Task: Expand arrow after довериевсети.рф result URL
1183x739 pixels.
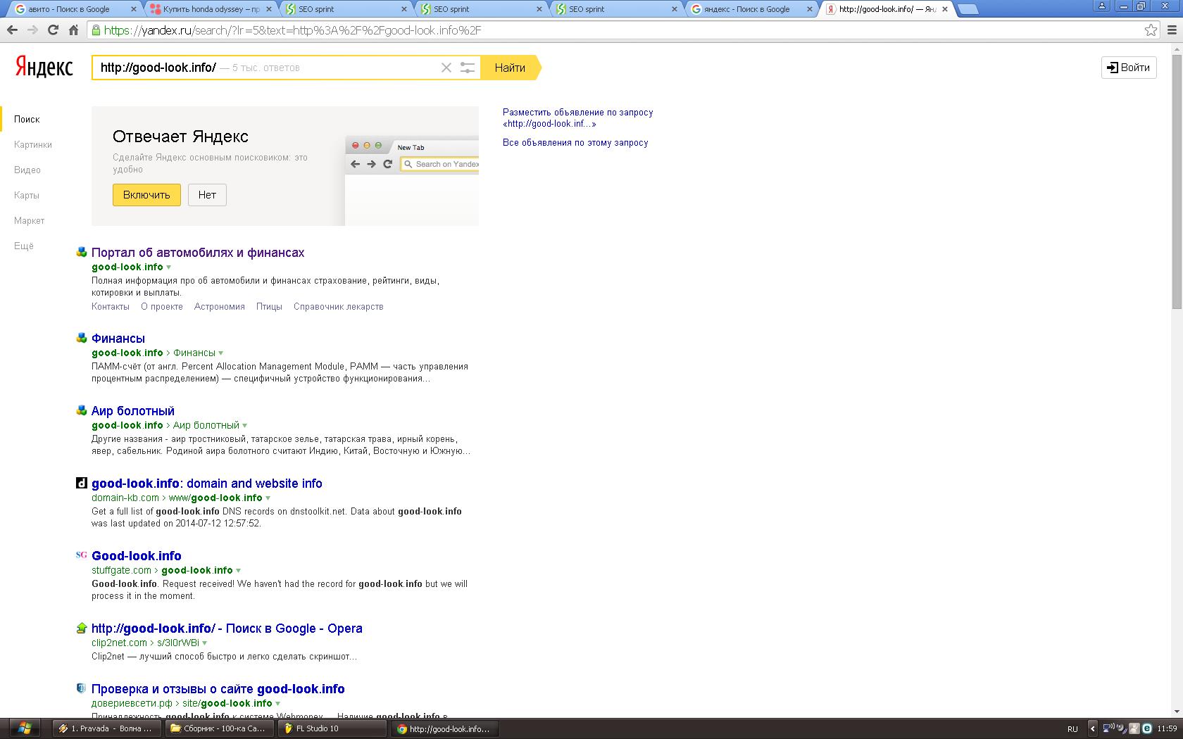Action: (277, 704)
